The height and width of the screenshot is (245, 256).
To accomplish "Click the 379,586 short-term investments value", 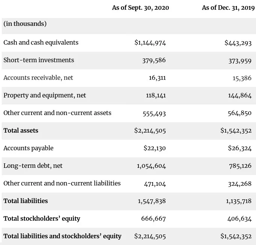I will (x=154, y=60).
